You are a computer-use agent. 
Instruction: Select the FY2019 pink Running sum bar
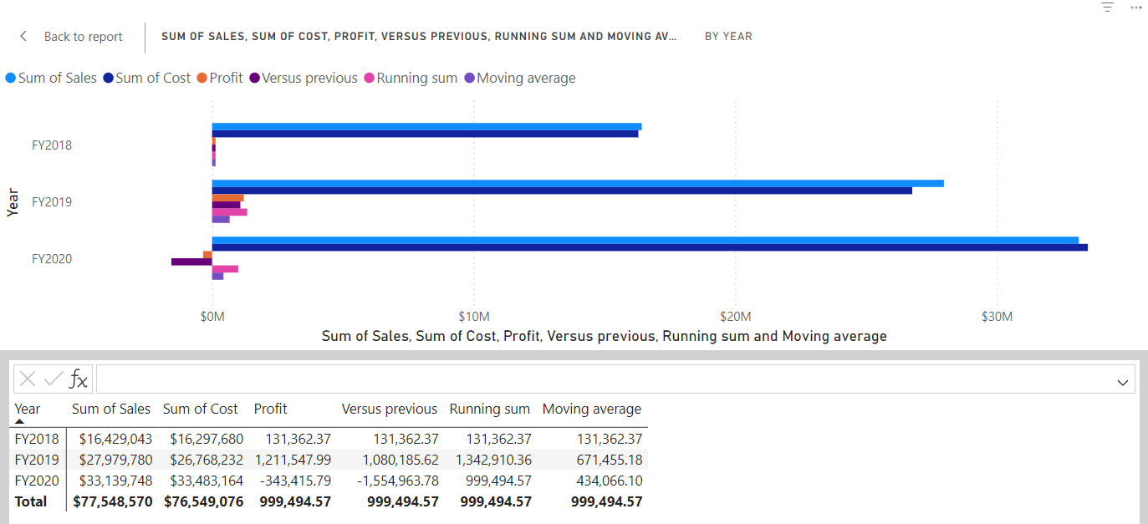point(230,212)
